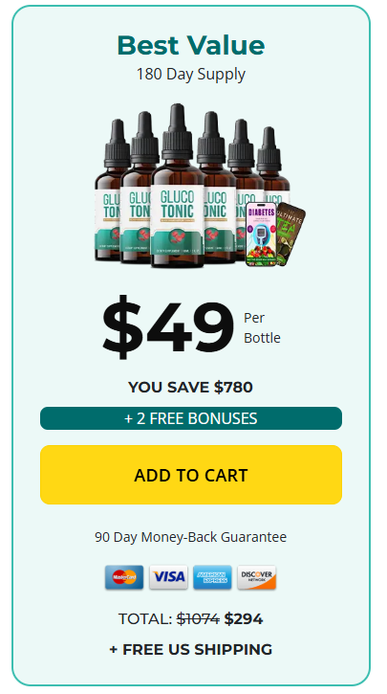
Task: Click the + 2 FREE BONUSES banner
Action: click(191, 418)
